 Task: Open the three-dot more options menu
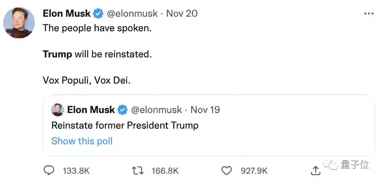pos(369,14)
